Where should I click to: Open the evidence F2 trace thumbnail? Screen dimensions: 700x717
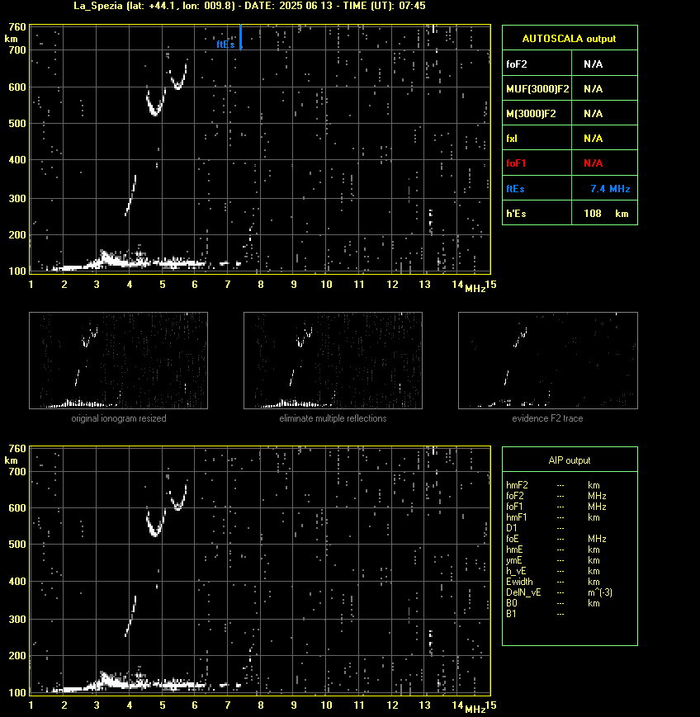coord(548,361)
